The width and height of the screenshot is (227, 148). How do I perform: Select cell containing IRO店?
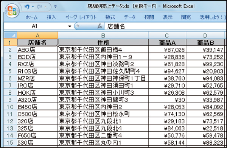[x=37, y=85]
